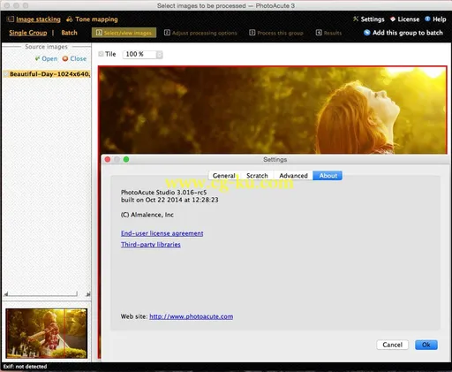Click Ok in the Settings dialog
Screen dimensions: 452x372
[x=426, y=345]
